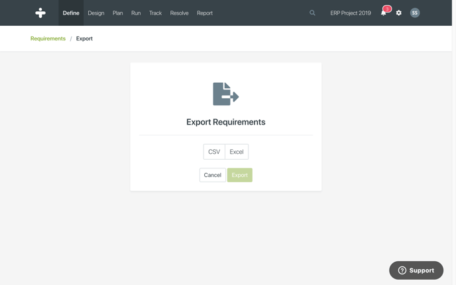
Task: Open the ERP Project 2019 selector
Action: 351,13
